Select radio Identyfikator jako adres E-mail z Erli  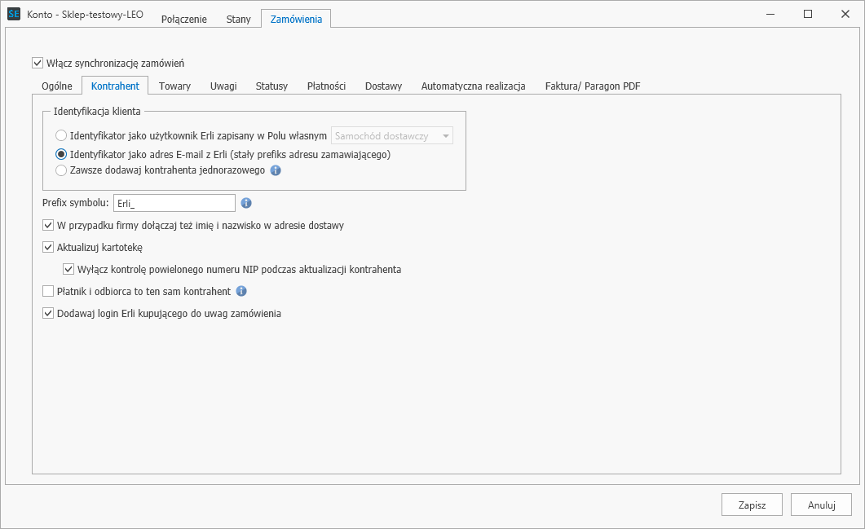(x=61, y=154)
